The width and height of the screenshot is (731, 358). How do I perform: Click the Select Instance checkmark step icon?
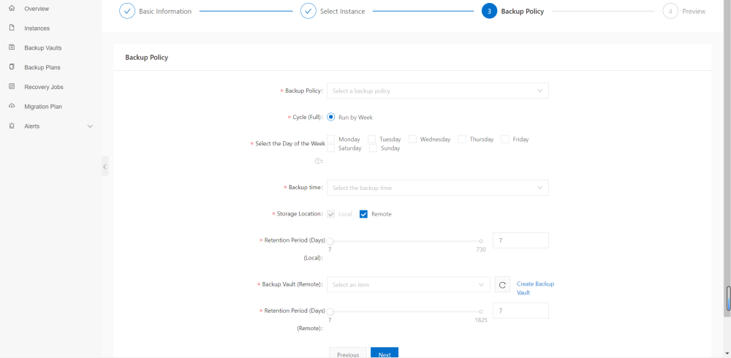click(308, 11)
